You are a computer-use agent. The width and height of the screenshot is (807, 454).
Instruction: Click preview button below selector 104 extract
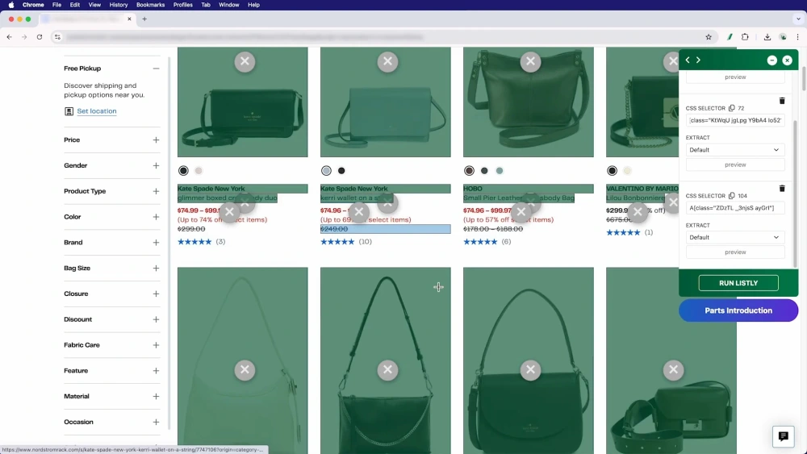pyautogui.click(x=735, y=252)
